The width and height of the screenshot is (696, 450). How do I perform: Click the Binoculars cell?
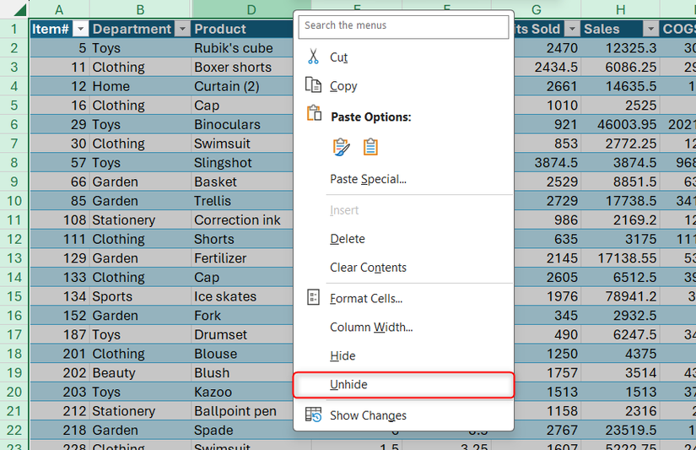click(x=243, y=124)
